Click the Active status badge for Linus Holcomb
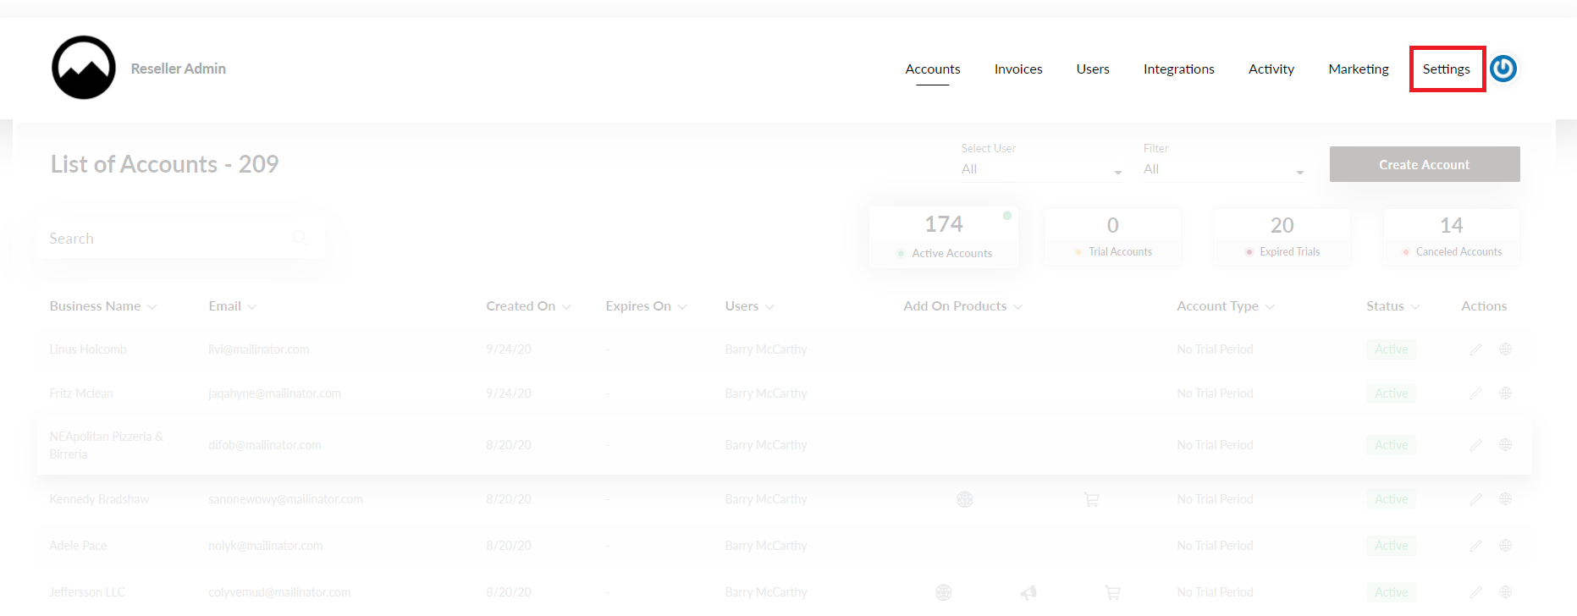This screenshot has height=616, width=1577. (1392, 349)
